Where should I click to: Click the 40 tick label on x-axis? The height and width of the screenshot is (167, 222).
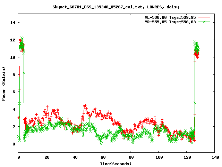75,157
